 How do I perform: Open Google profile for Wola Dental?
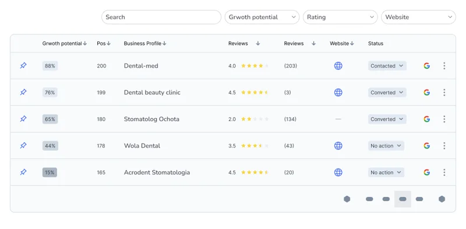[x=427, y=146]
